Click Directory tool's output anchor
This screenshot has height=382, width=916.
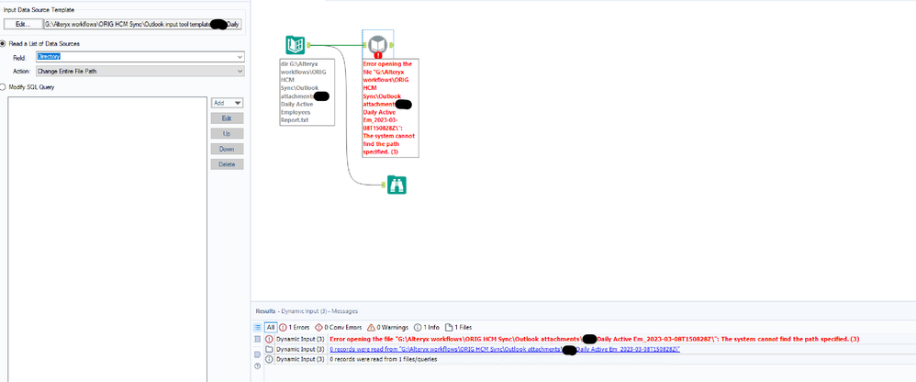tap(307, 44)
